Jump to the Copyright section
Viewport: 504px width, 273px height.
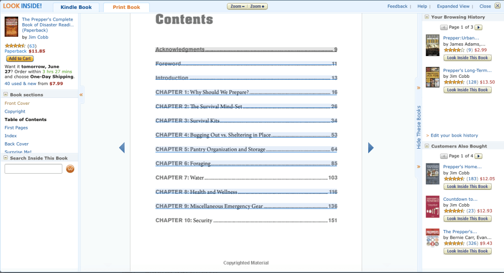click(15, 112)
